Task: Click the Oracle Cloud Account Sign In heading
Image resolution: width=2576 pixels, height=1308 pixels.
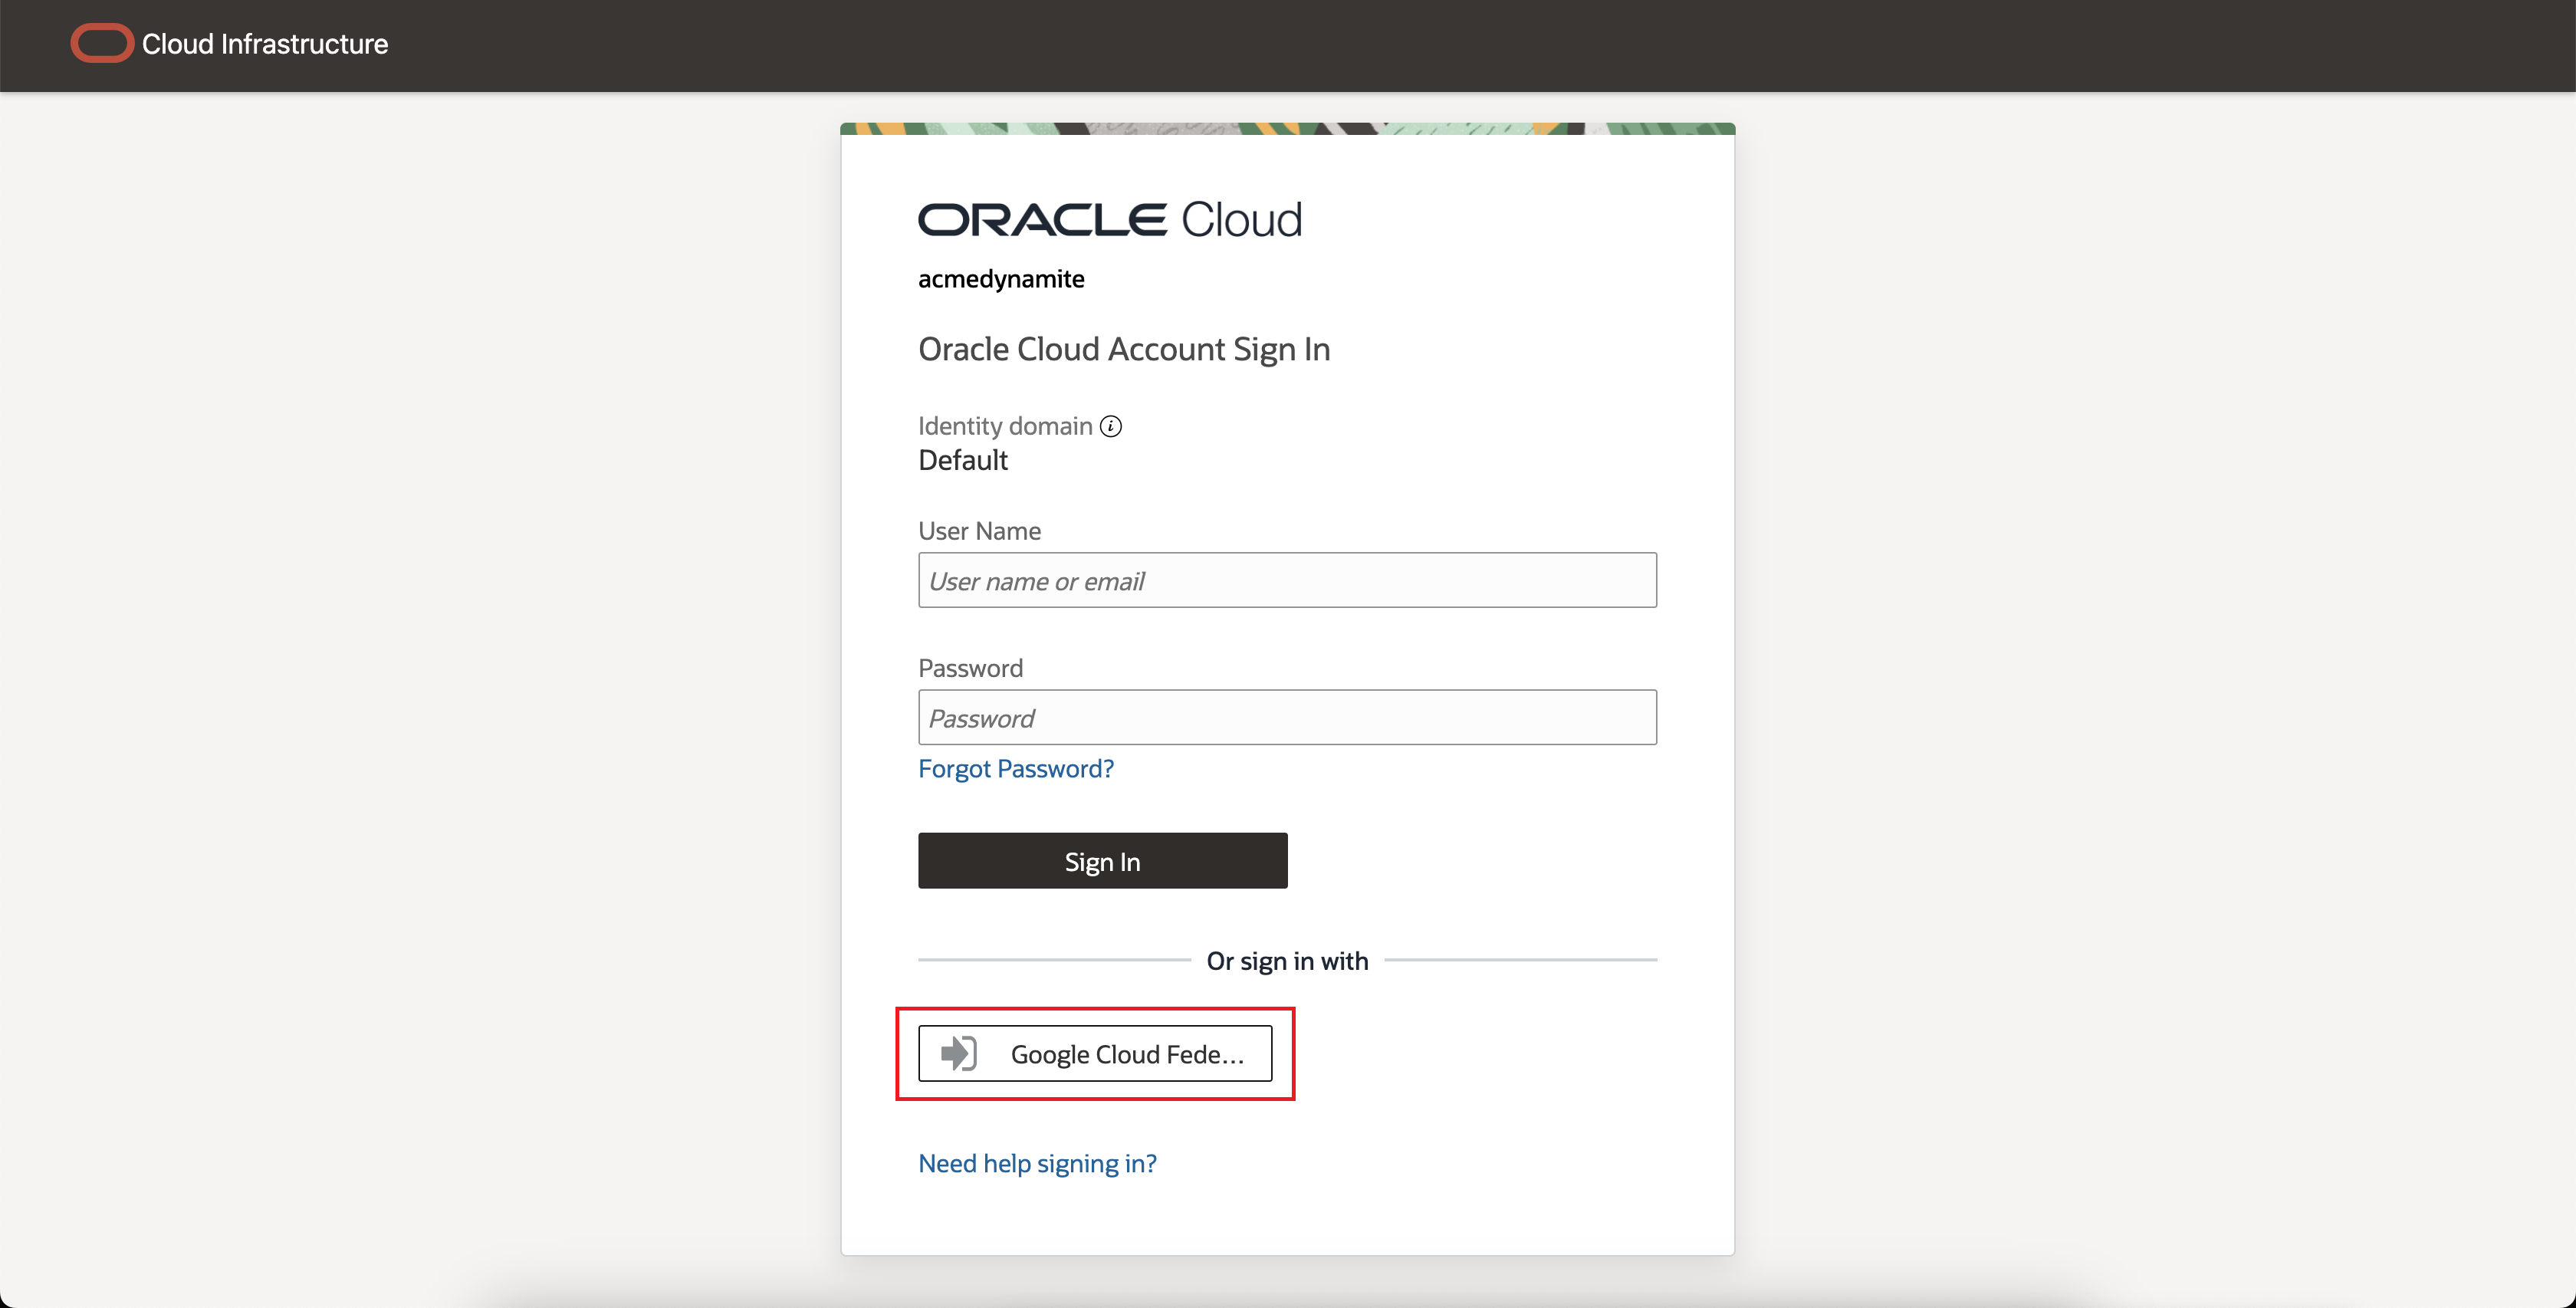Action: click(x=1123, y=350)
